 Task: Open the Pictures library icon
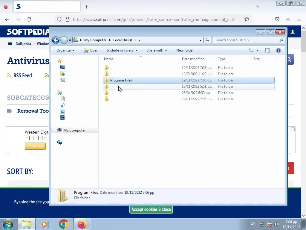coord(62,111)
